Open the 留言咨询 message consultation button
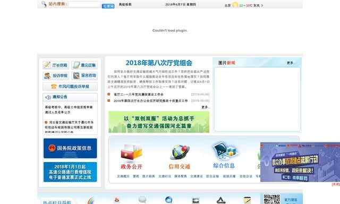Screen dimensions: 340x204 tap(84, 75)
